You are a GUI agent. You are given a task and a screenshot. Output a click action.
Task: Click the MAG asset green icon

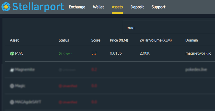tap(12, 54)
